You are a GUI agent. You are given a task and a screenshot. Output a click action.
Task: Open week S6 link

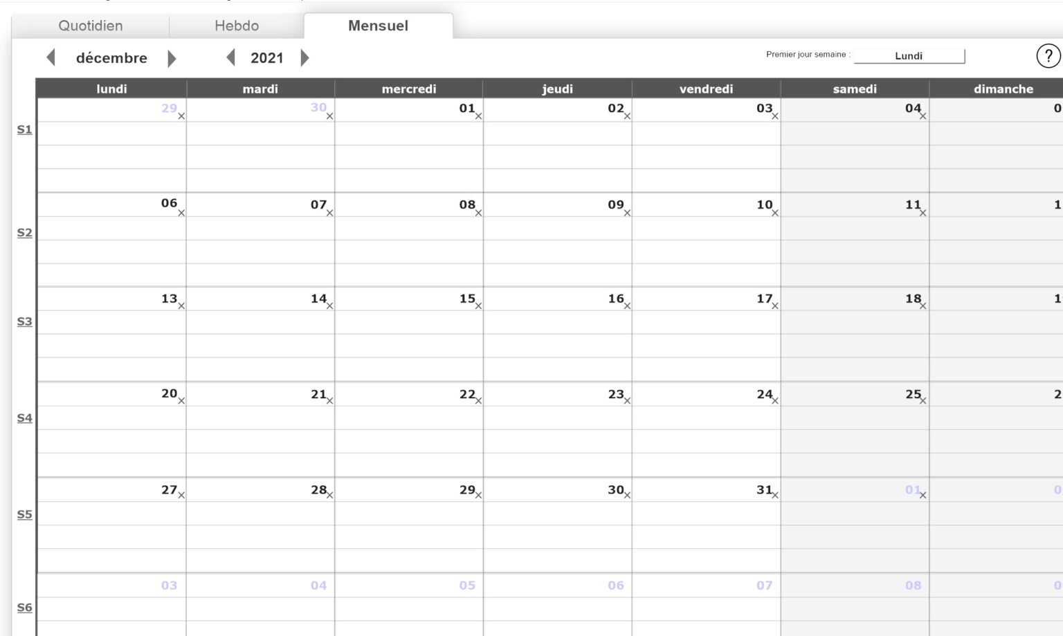tap(24, 608)
